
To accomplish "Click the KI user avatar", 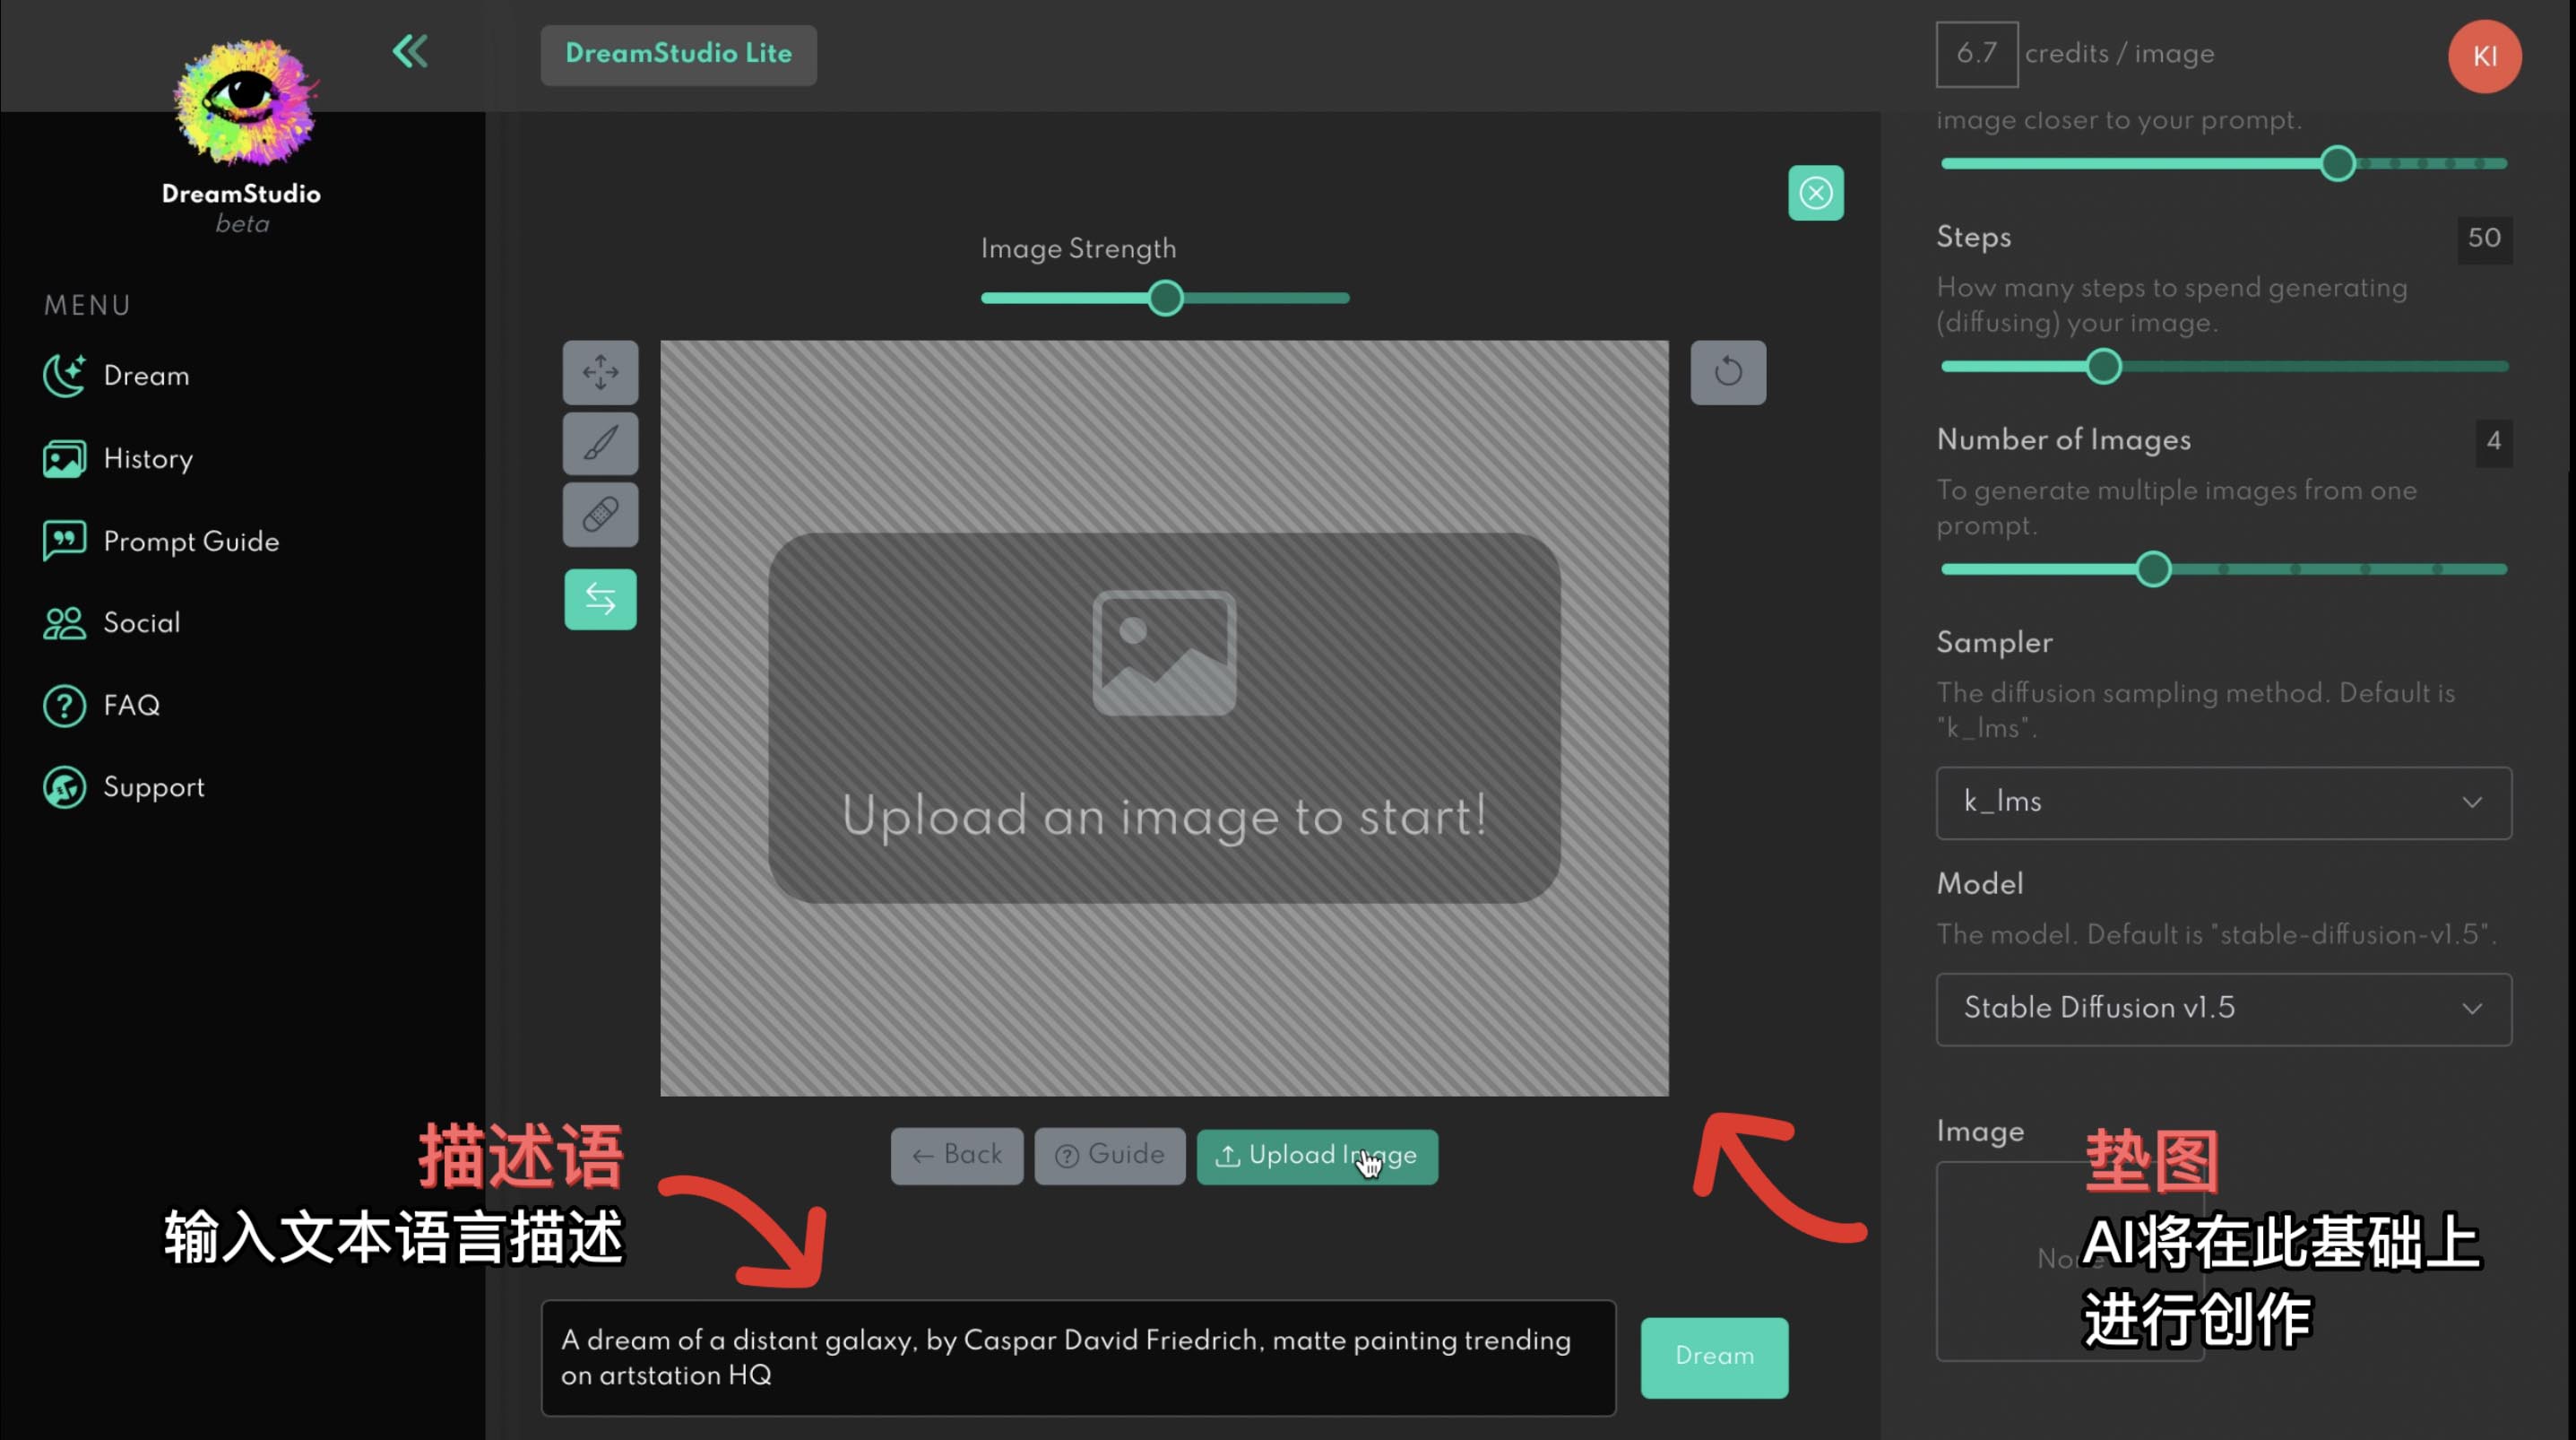I will point(2483,56).
